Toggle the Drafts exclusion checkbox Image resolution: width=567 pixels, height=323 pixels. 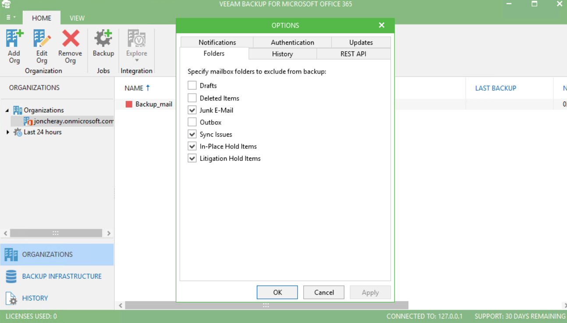pos(192,85)
